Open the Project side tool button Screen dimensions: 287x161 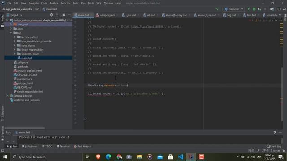[x=2, y=21]
